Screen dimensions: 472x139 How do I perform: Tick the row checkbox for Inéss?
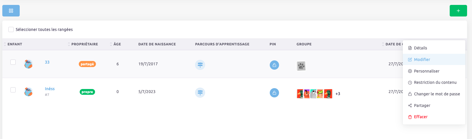point(13,90)
